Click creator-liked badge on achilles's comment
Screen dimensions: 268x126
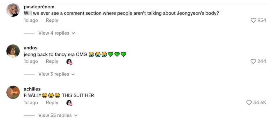pos(69,103)
